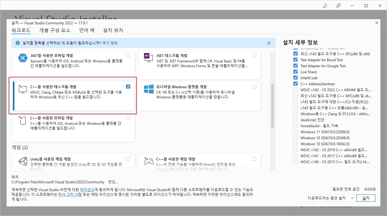Viewport: 387px width, 216px height.
Task: Switch to 개별 구성 요소 tab
Action: pos(55,30)
